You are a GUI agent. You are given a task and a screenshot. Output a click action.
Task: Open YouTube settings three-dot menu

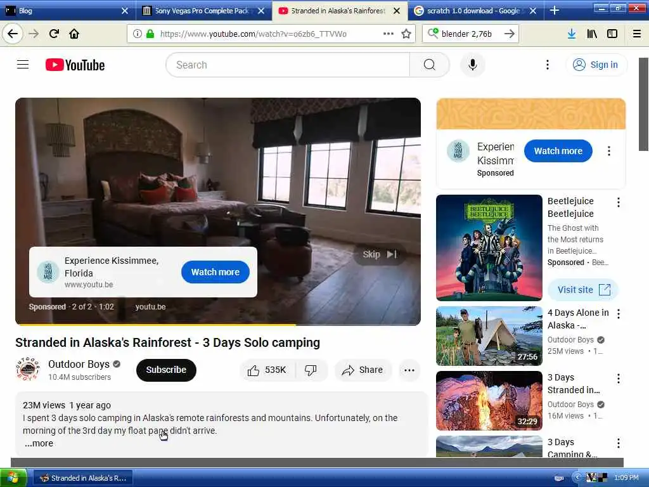(547, 65)
